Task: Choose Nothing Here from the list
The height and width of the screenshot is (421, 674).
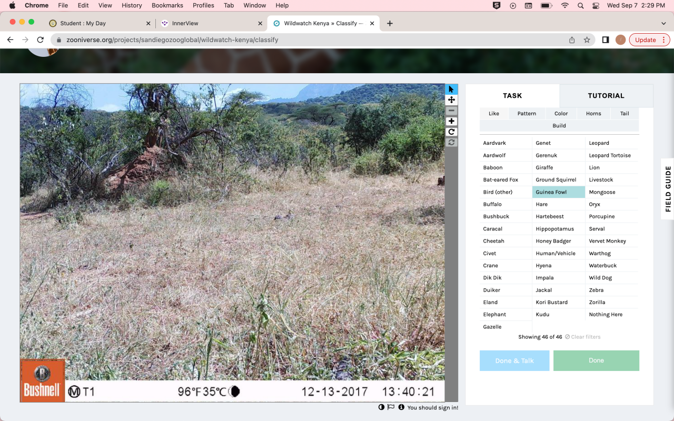Action: coord(611,315)
